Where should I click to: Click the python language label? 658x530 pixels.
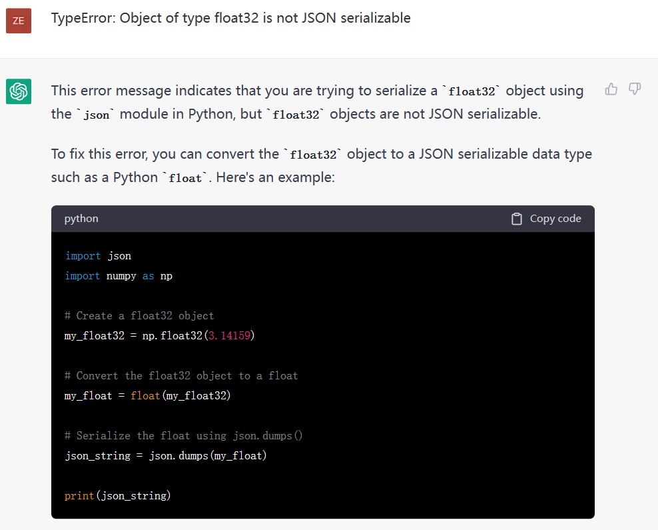point(81,219)
